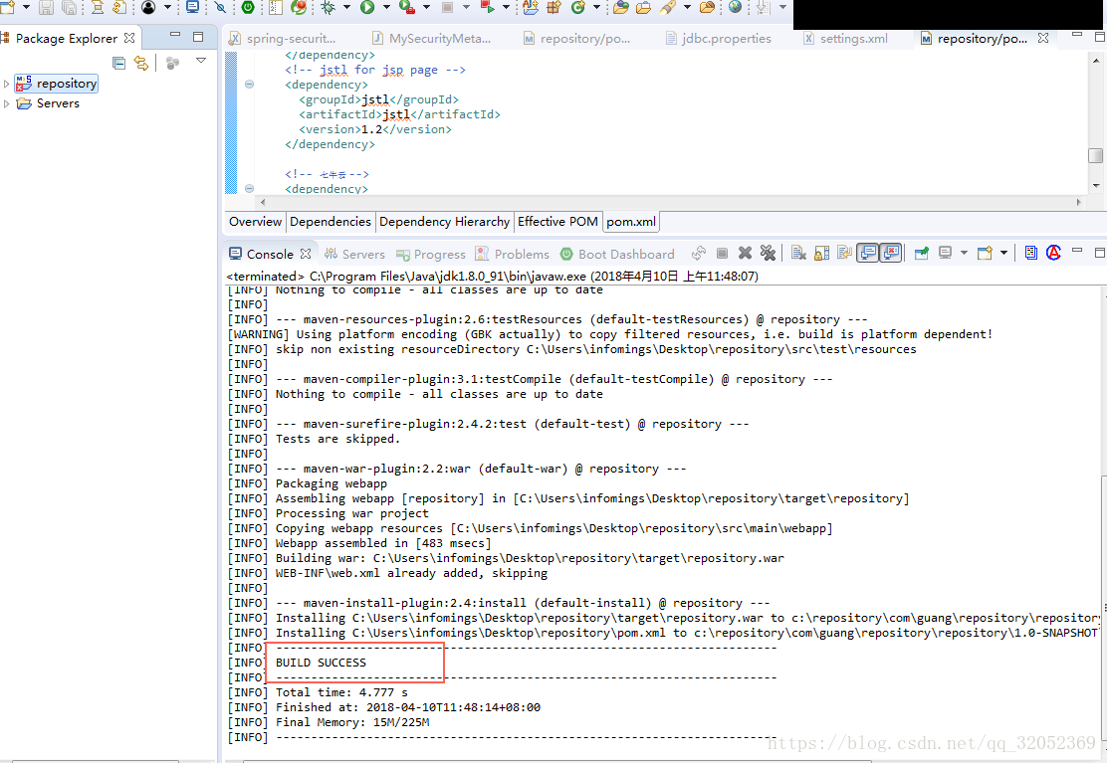Select the repository project in Package Explorer
Screen dimensions: 1107x763
(x=57, y=84)
